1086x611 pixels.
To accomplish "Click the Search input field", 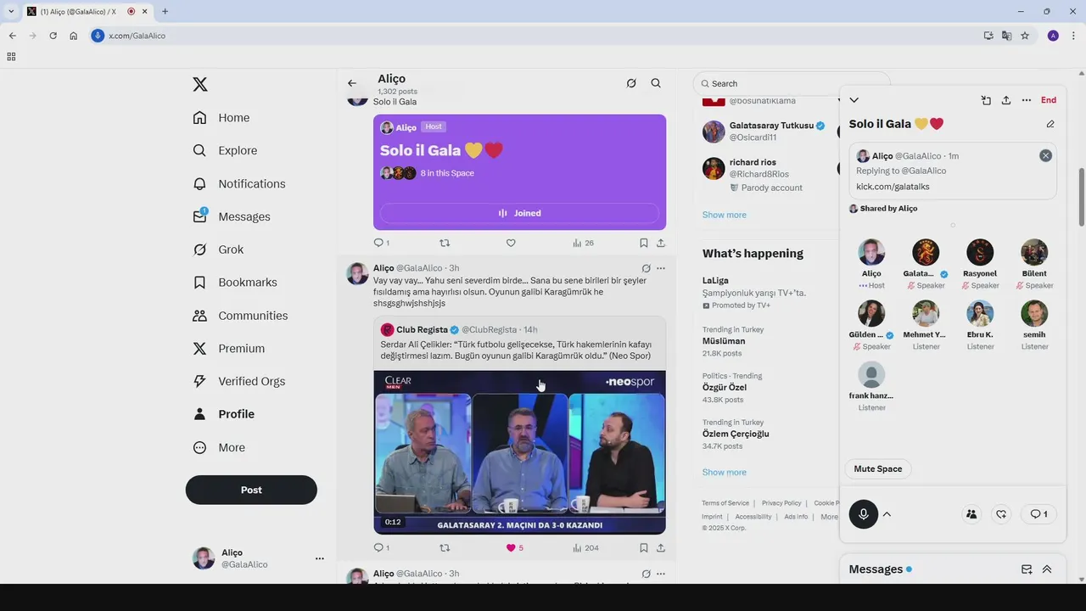I will click(x=791, y=83).
